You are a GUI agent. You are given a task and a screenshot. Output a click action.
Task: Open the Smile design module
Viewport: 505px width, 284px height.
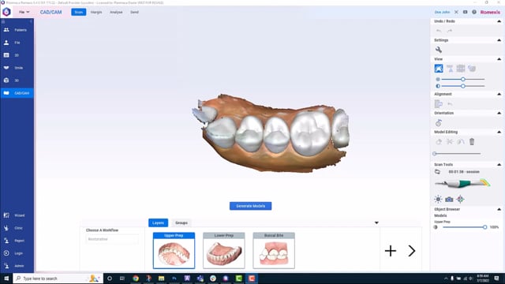[17, 68]
